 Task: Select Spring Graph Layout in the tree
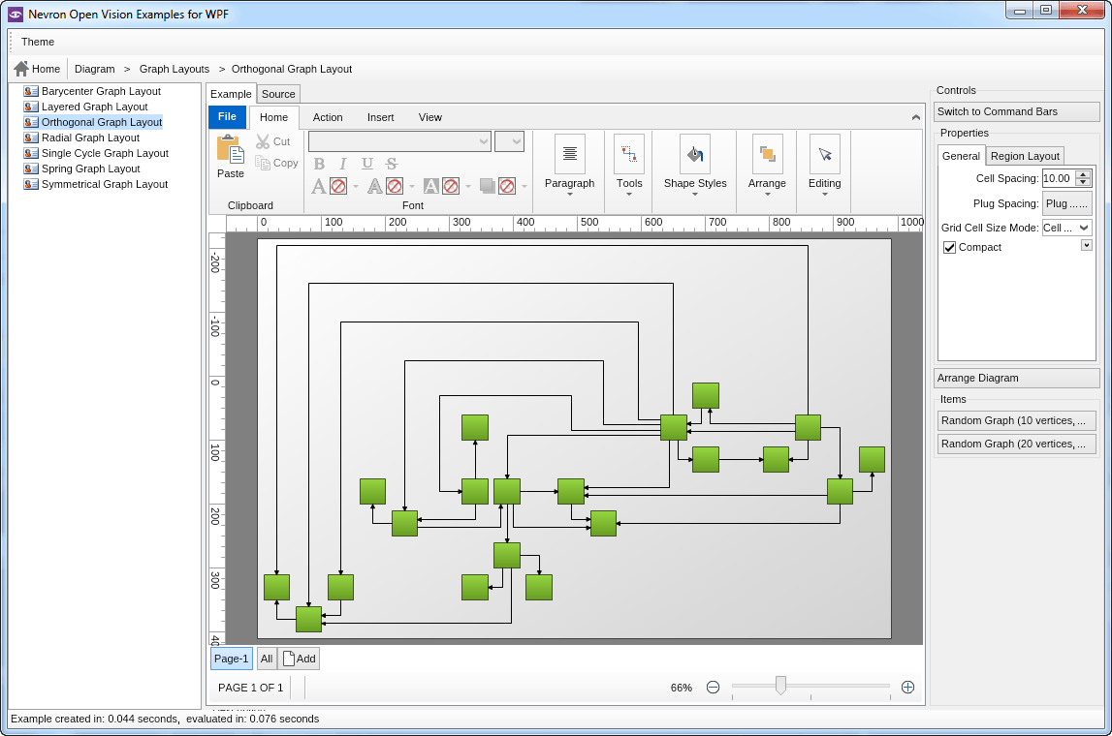point(90,169)
